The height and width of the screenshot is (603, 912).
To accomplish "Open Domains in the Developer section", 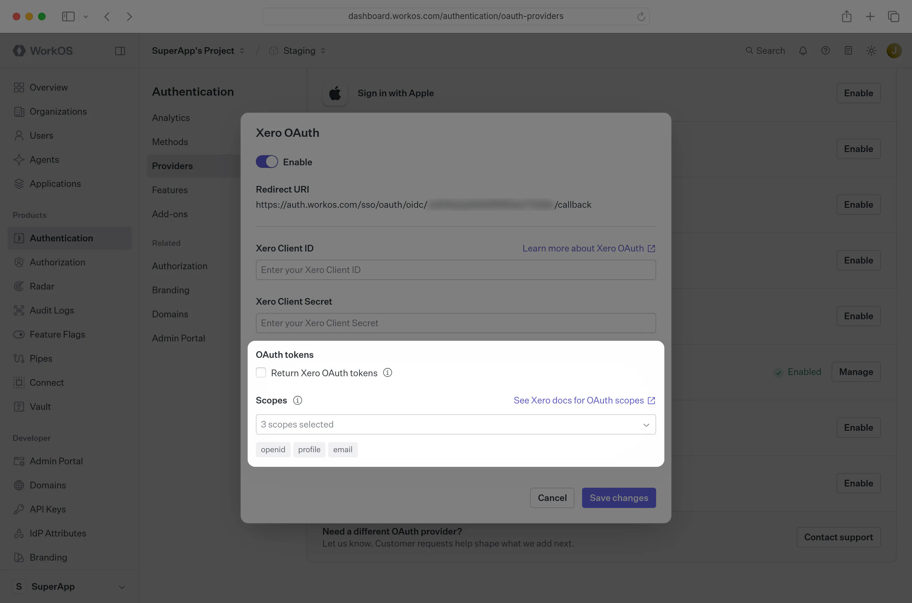I will (x=69, y=485).
